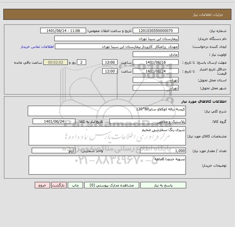Select the اولویت نیاز priority field
Screen dimensions: 235x227
click(x=156, y=55)
